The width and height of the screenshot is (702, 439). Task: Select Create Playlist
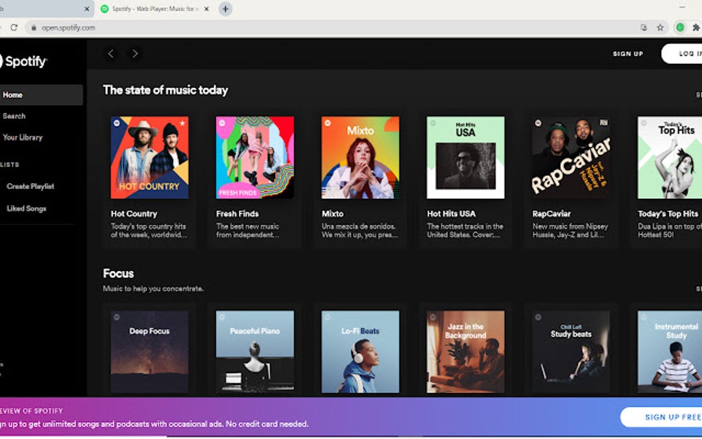[30, 186]
